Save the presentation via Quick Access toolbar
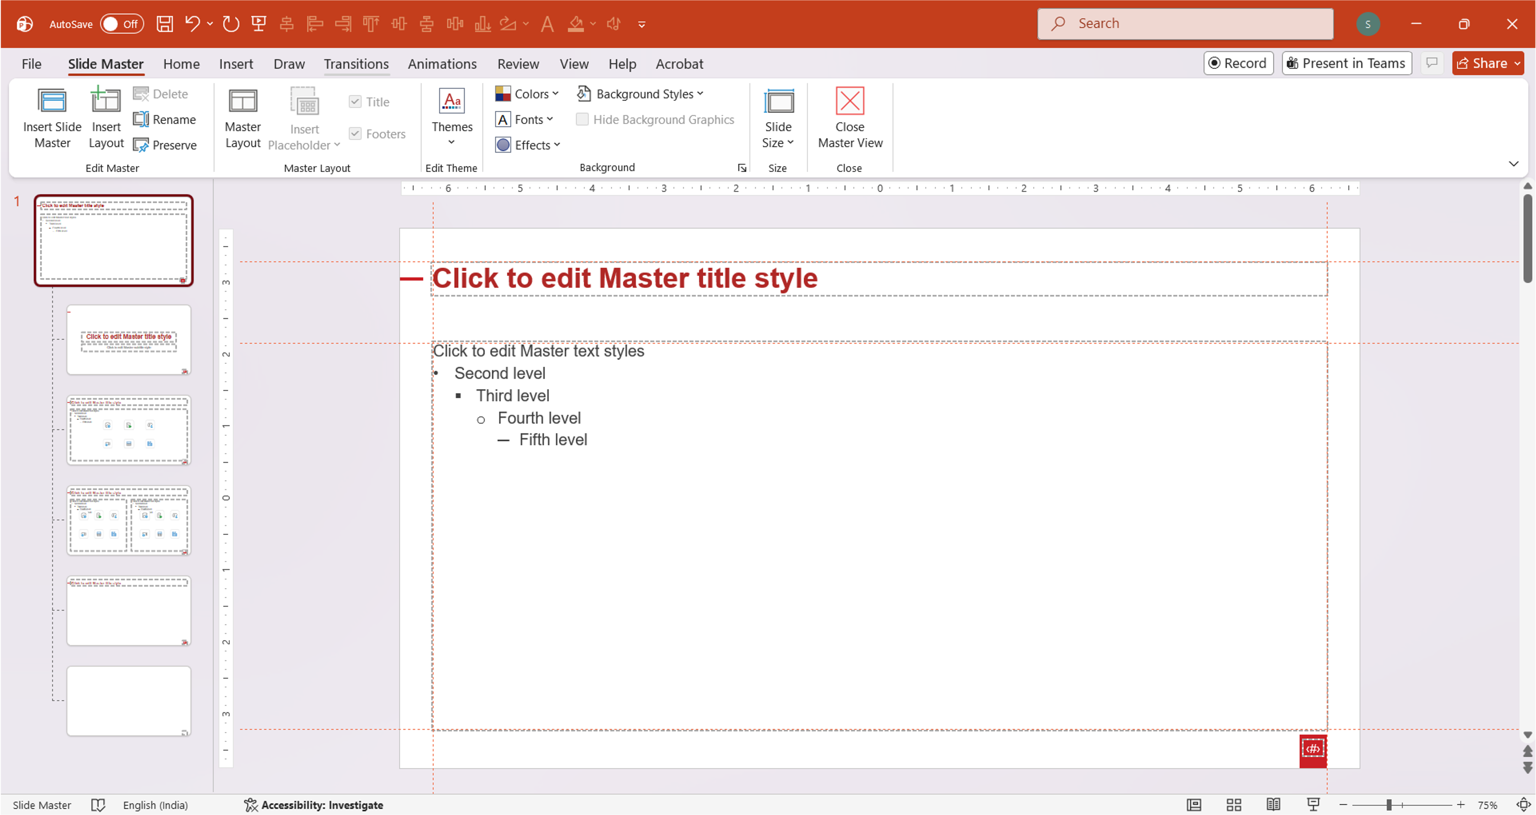This screenshot has width=1536, height=815. (164, 23)
